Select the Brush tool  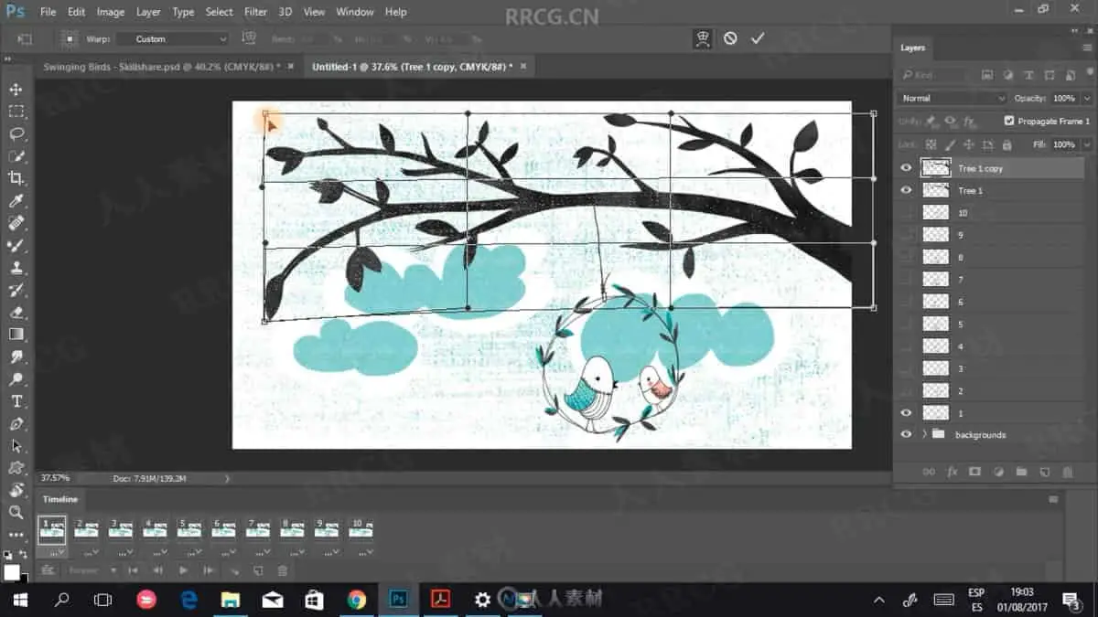[16, 246]
